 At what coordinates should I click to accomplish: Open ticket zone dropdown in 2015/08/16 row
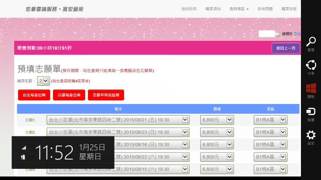point(271,144)
